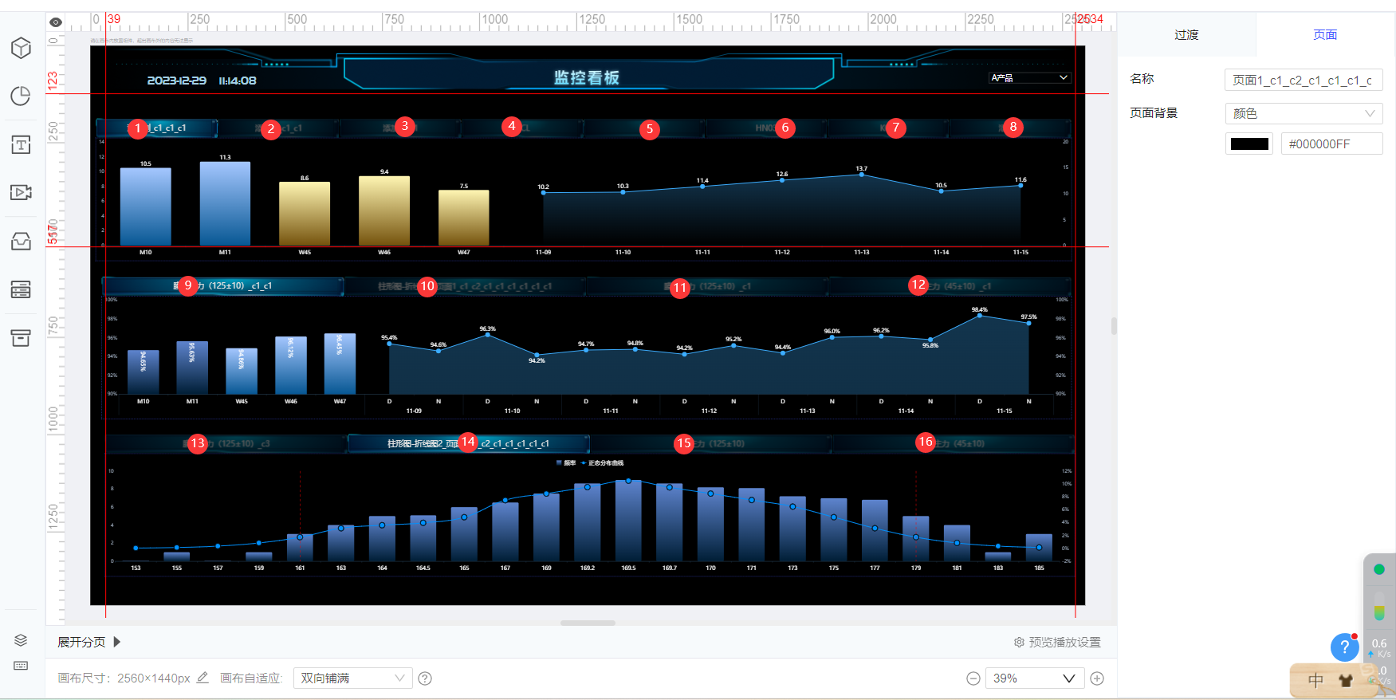
Task: Click the green status dot widget
Action: [x=1379, y=569]
